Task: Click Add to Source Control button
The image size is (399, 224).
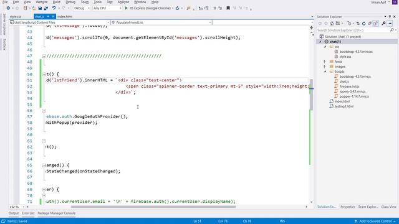Action: (375, 222)
